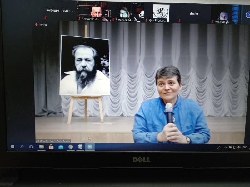
Task: Open the Mail app in taskbar
Action: (61, 147)
